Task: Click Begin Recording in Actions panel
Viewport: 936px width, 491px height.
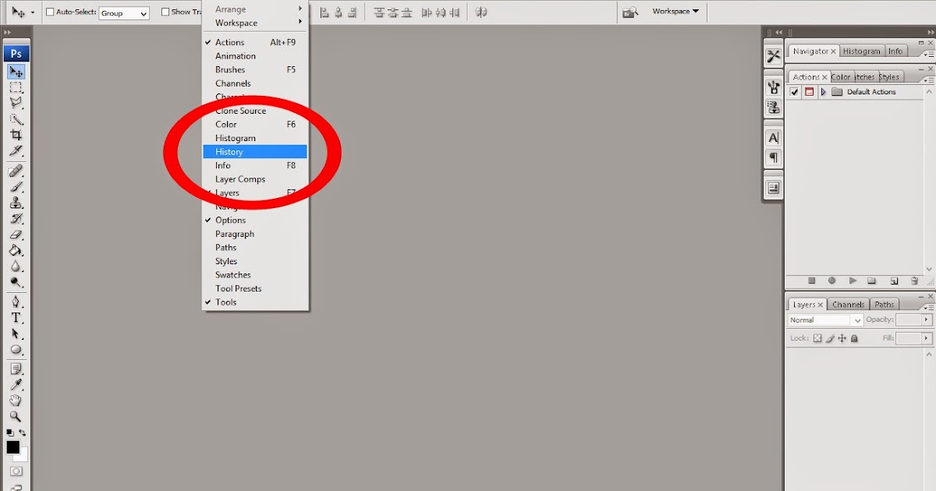Action: tap(831, 281)
